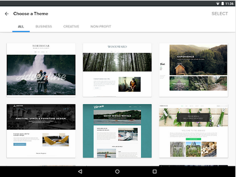Image resolution: width=236 pixels, height=177 pixels.
Task: Tap the 'Choose a Theme' title
Action: point(31,14)
